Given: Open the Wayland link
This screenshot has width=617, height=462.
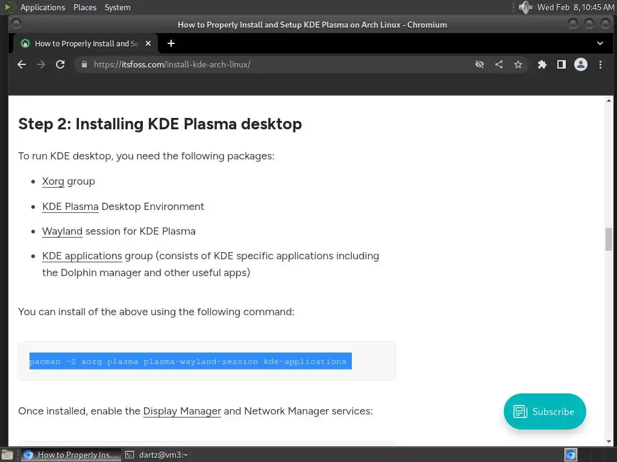Looking at the screenshot, I should click(x=62, y=232).
